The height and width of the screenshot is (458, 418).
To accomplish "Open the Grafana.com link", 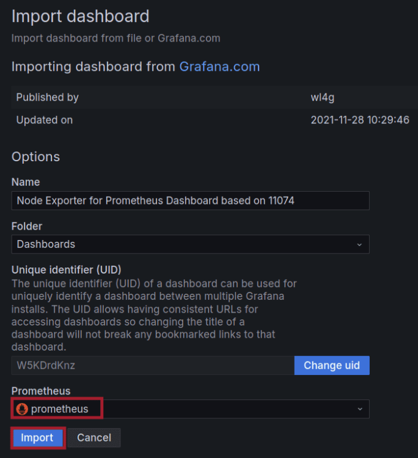I will (x=219, y=67).
